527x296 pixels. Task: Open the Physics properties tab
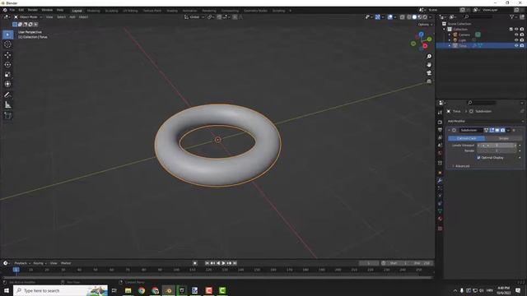(x=440, y=196)
